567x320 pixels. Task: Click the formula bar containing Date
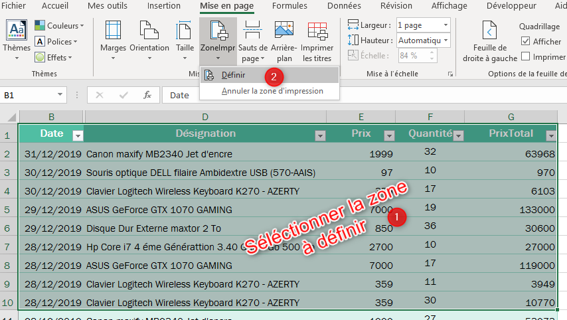364,95
